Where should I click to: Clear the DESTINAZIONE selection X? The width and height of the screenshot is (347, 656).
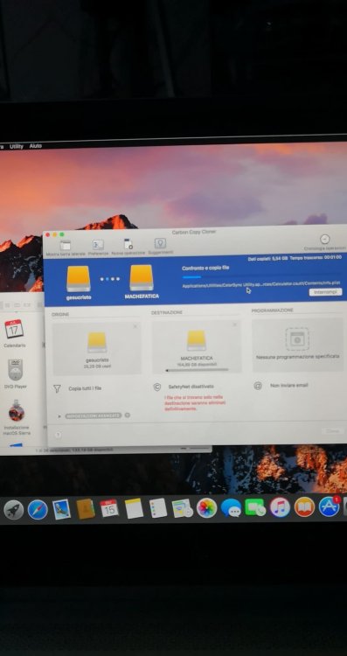click(234, 325)
